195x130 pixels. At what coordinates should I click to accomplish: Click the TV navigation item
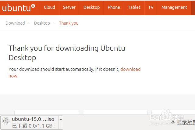click(x=151, y=7)
